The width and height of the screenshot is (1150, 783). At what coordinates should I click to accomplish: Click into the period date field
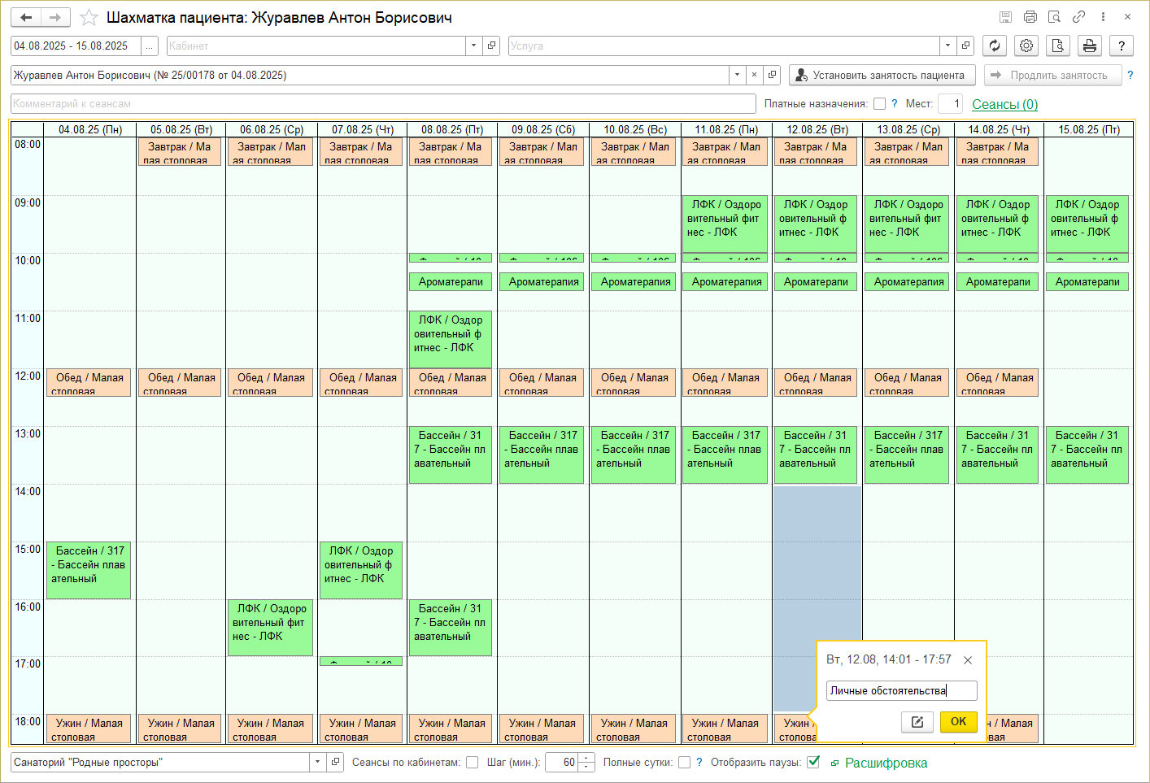(76, 46)
